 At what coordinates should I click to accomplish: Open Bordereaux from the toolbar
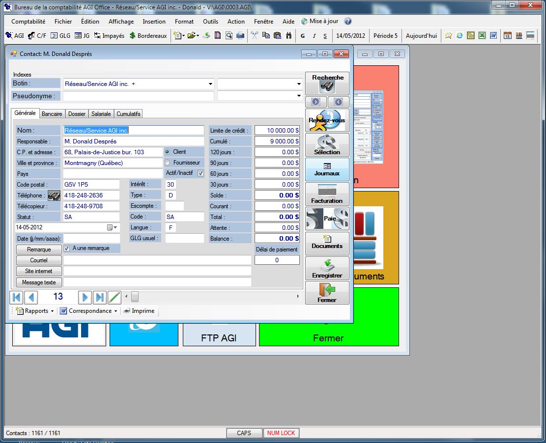(148, 35)
